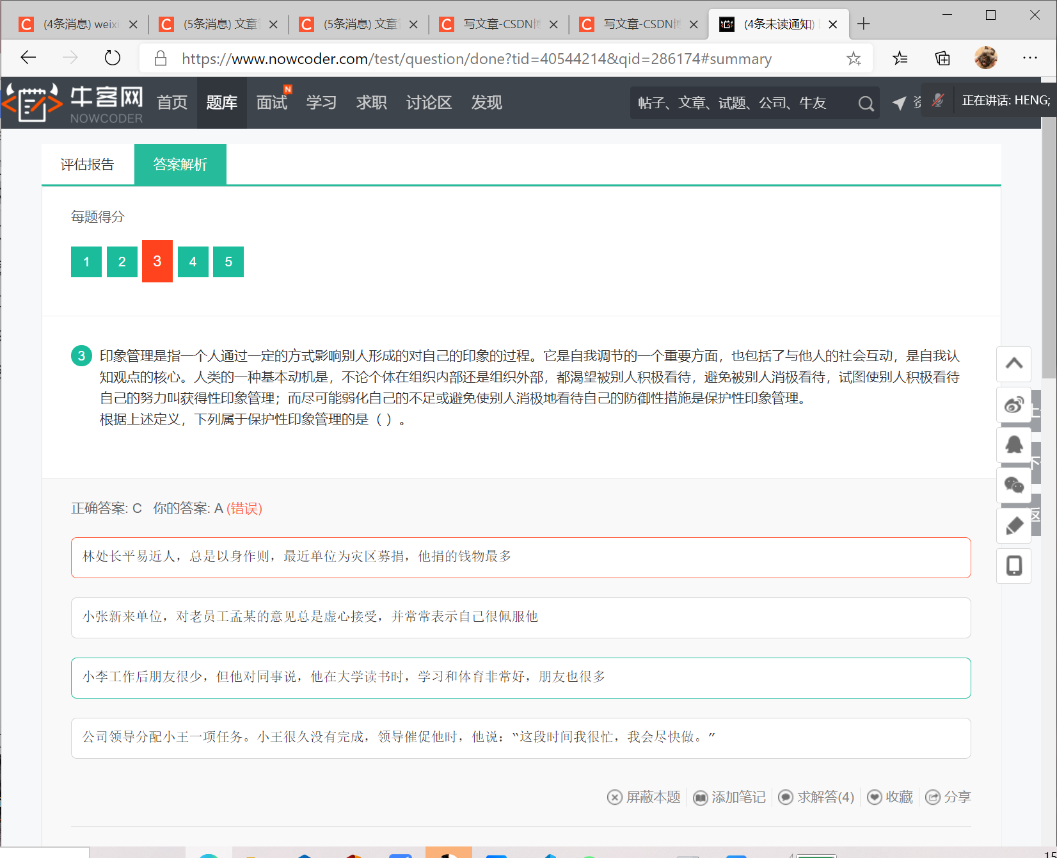Click the Nowcoder logo
The image size is (1057, 858).
(74, 102)
